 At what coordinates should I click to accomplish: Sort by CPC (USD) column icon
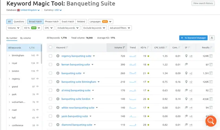166,47
